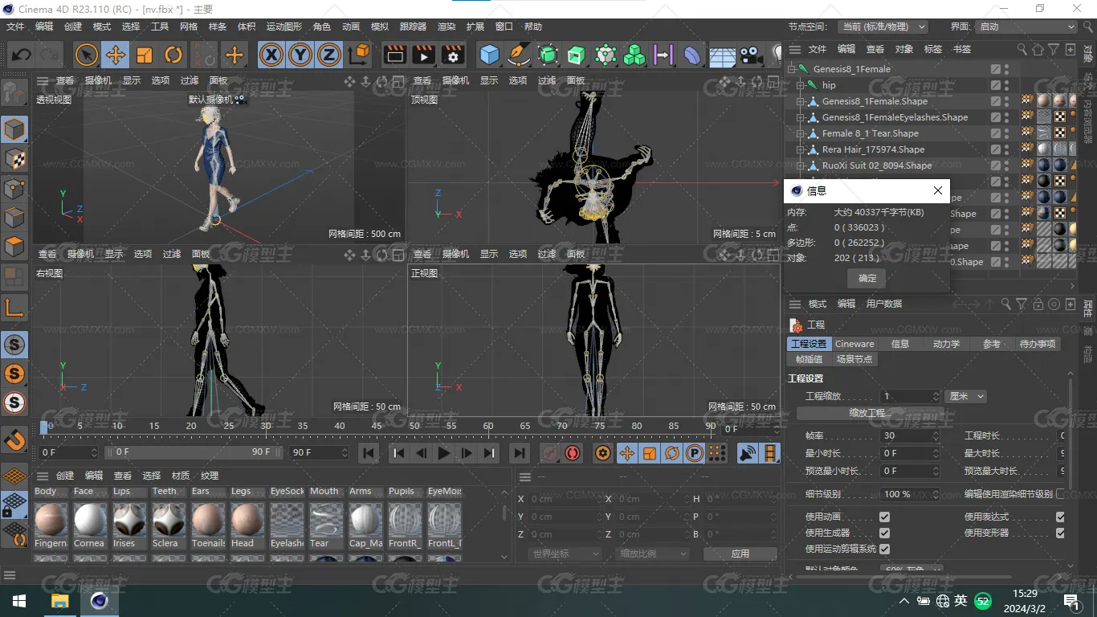Select the Irises material thumbnail

128,520
